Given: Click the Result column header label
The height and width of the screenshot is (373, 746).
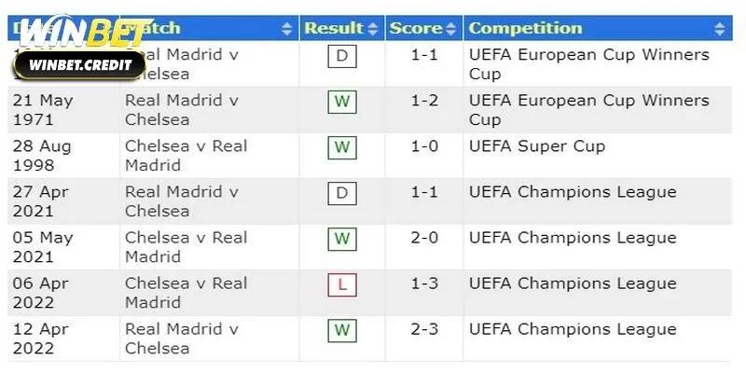Looking at the screenshot, I should click(334, 28).
